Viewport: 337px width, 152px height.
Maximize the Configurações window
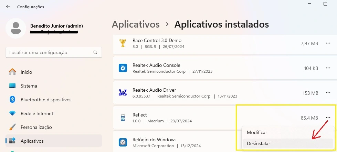tap(325, 4)
